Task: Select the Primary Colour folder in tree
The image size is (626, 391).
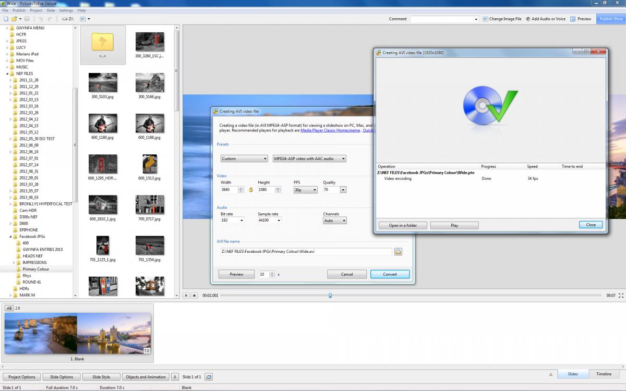Action: click(36, 269)
